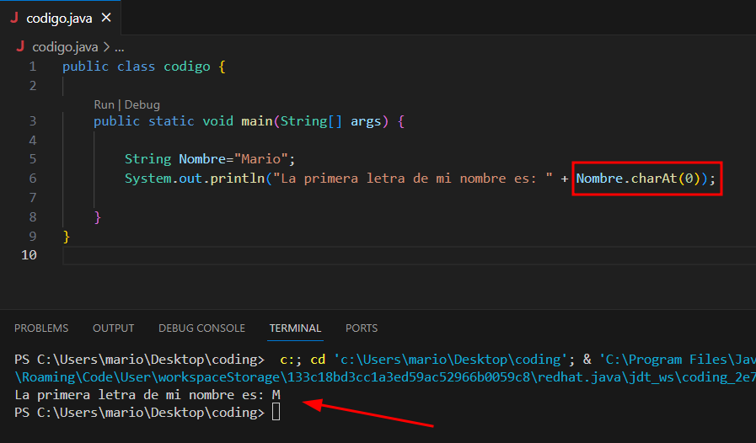Click the closing brace on line 8
Viewport: 756px width, 443px height.
tap(98, 217)
